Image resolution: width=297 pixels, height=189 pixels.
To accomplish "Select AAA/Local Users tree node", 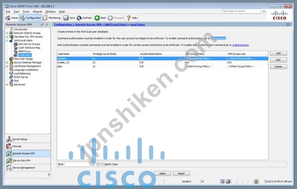I will (23, 40).
